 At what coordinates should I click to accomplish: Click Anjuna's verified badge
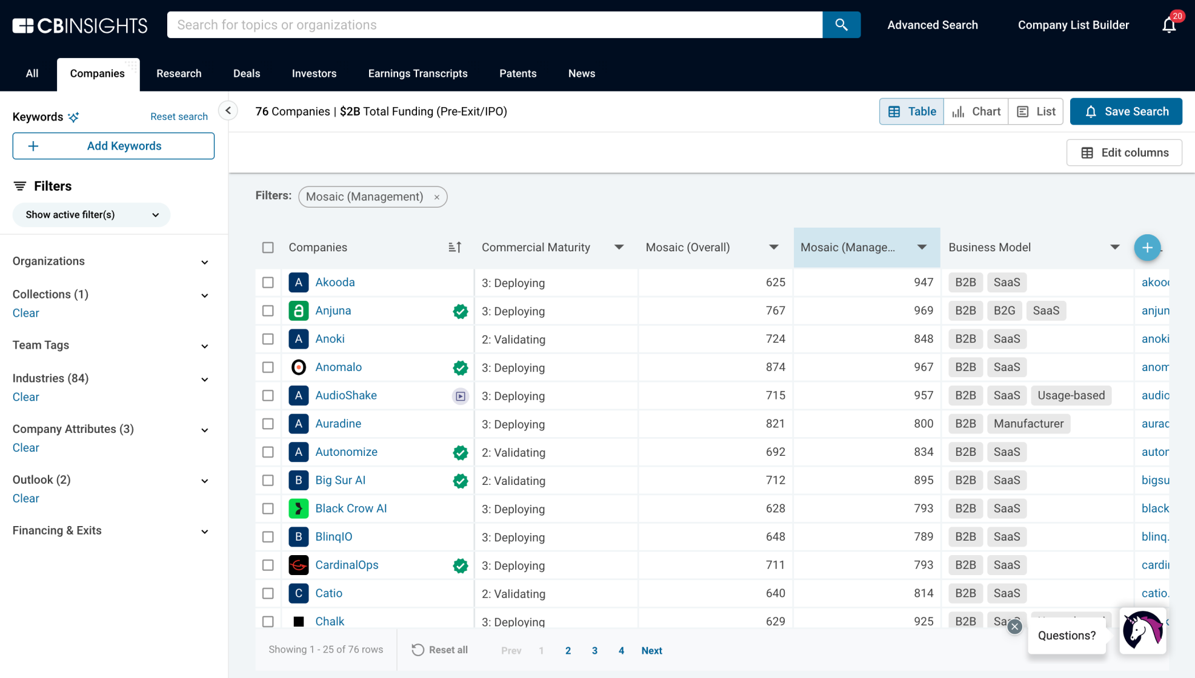tap(461, 311)
